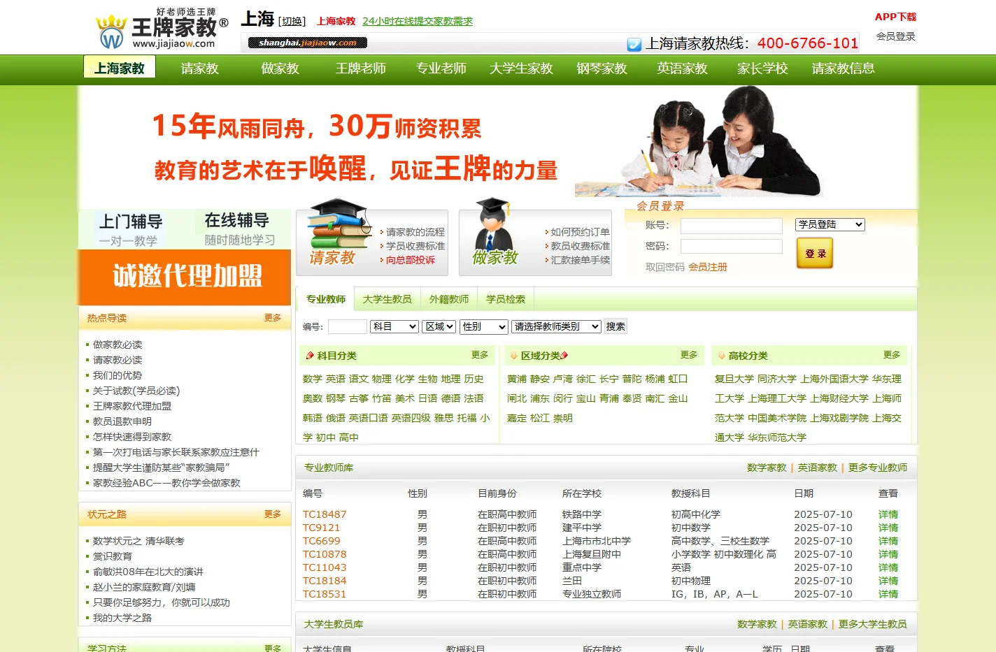
Task: Click 更多 in the 热点导读 header
Action: (273, 317)
